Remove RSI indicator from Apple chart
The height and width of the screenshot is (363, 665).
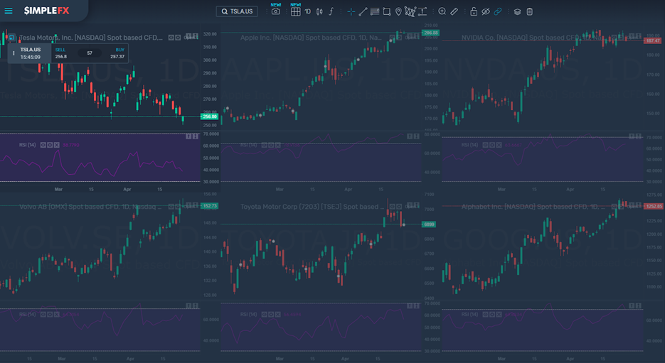[278, 145]
